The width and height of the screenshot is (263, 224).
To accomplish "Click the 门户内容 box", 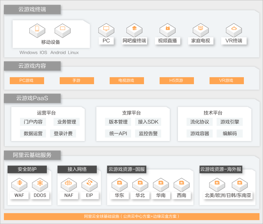I will [x=33, y=122].
